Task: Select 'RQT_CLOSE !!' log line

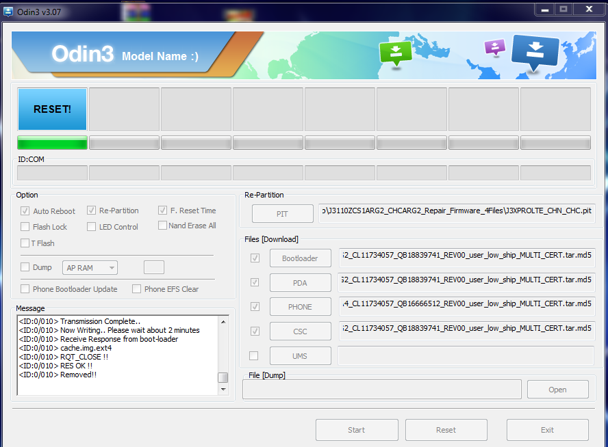Action: click(x=64, y=357)
